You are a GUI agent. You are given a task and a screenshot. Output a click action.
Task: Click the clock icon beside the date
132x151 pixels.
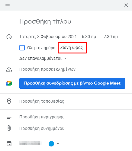pyautogui.click(x=9, y=37)
